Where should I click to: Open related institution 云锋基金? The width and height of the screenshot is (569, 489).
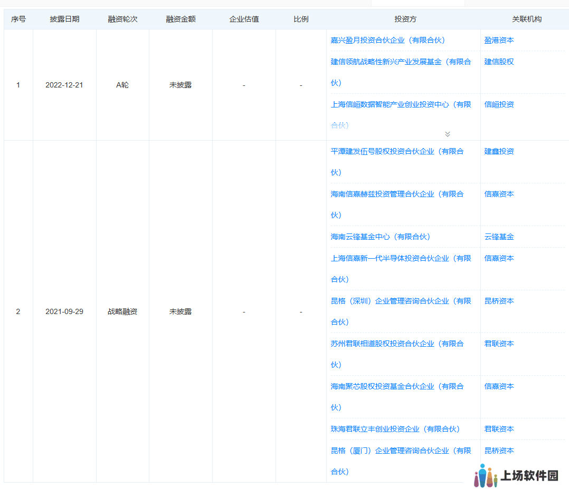pyautogui.click(x=499, y=237)
